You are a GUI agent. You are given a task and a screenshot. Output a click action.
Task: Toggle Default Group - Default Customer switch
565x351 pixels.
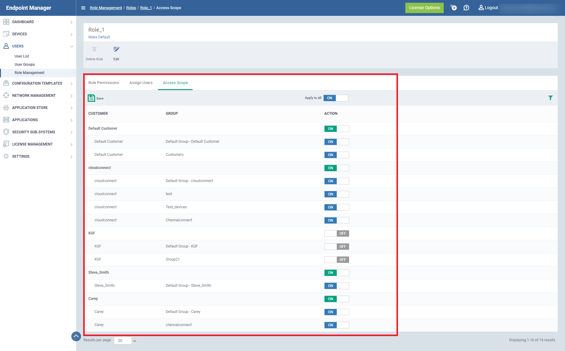337,142
